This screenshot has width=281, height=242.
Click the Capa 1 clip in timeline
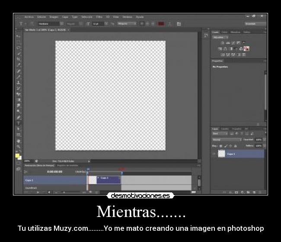tap(105, 180)
